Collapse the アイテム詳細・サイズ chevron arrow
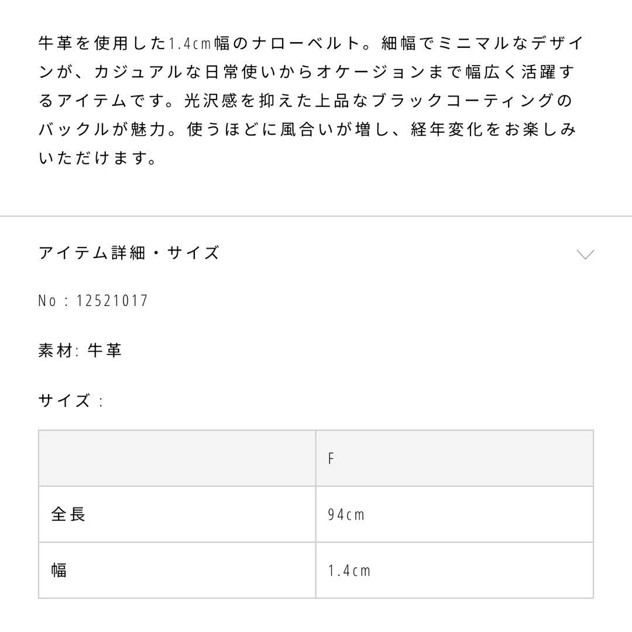 [x=585, y=254]
